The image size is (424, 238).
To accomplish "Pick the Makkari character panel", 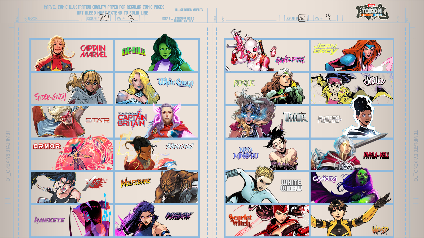I will tap(157, 155).
